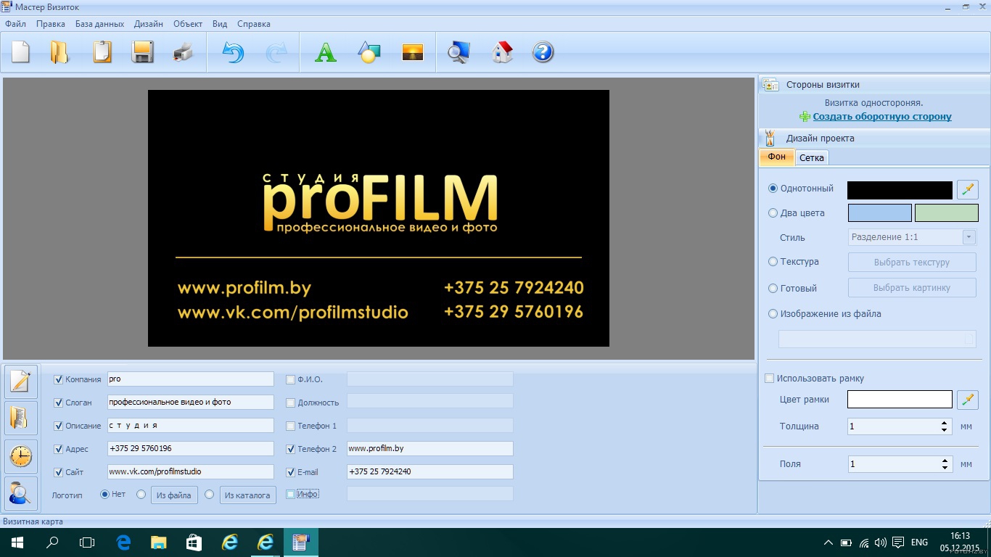
Task: Open the Дизайн menu
Action: tap(149, 24)
